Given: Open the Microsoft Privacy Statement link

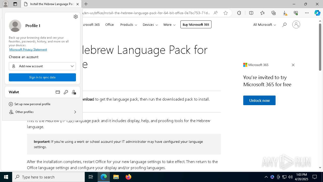Looking at the screenshot, I should click(28, 50).
